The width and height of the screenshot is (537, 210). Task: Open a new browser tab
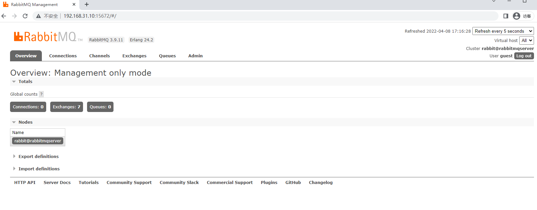click(x=87, y=4)
